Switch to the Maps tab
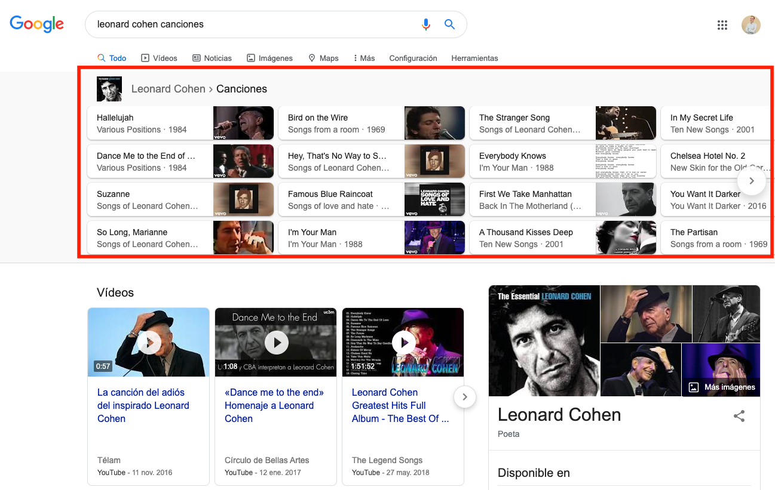775x490 pixels. click(x=323, y=58)
